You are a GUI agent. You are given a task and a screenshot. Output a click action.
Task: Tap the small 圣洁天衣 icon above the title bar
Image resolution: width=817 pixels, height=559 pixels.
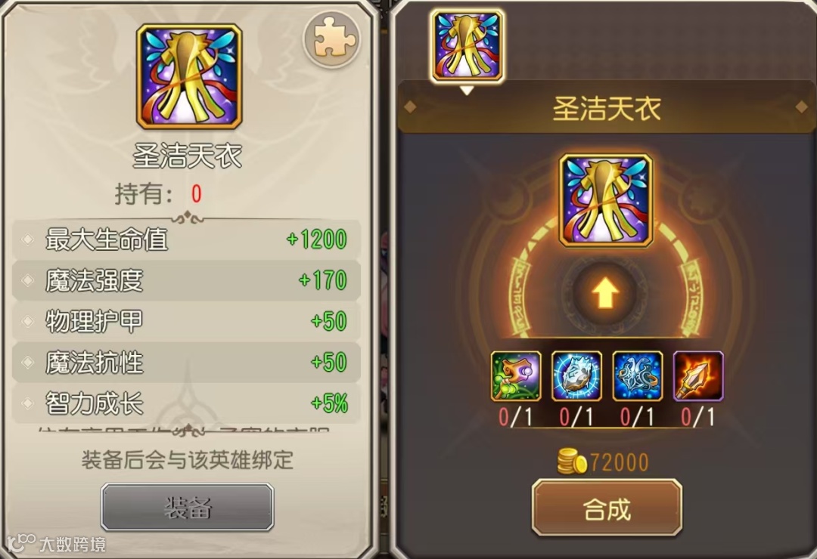468,46
